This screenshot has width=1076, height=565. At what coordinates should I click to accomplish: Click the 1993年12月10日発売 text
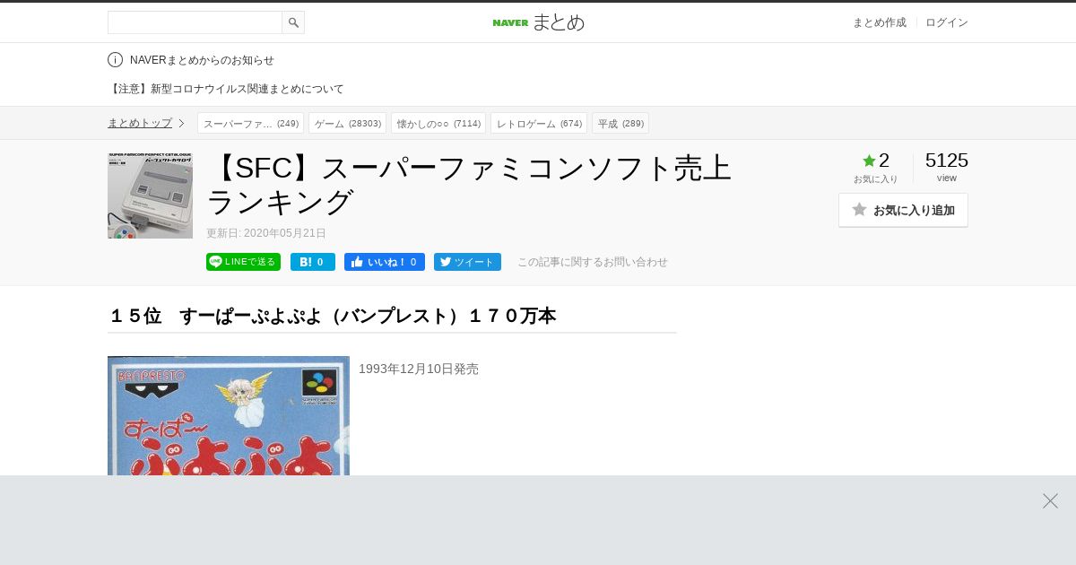click(419, 369)
